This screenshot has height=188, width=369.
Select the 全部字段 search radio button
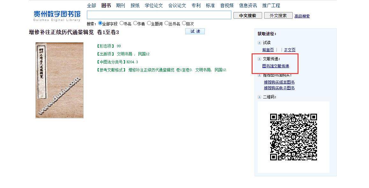coord(100,23)
